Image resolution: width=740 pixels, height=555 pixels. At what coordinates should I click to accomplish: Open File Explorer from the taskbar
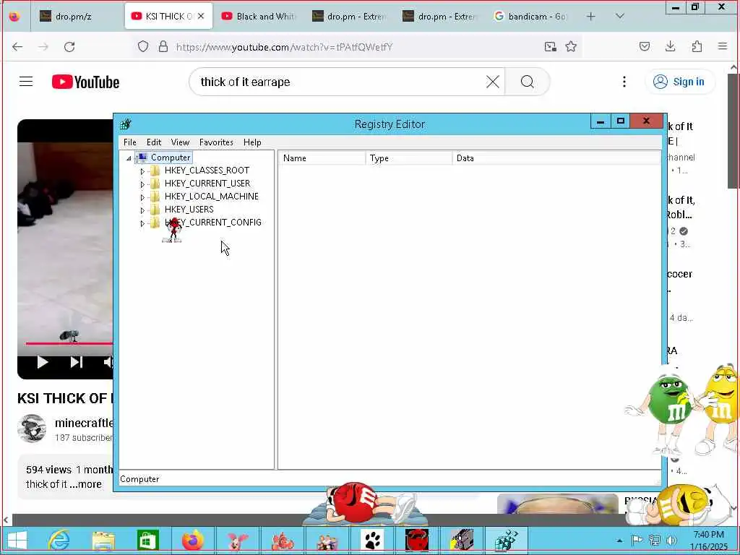point(103,541)
